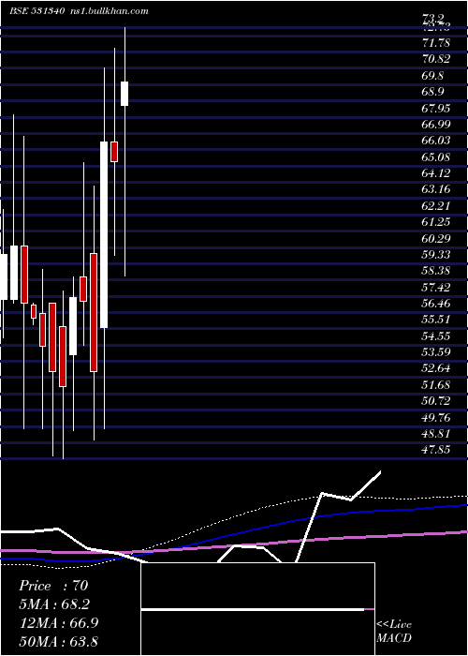Image resolution: width=468 pixels, height=656 pixels.
Task: Click the 68.9 price level label
Action: (433, 92)
